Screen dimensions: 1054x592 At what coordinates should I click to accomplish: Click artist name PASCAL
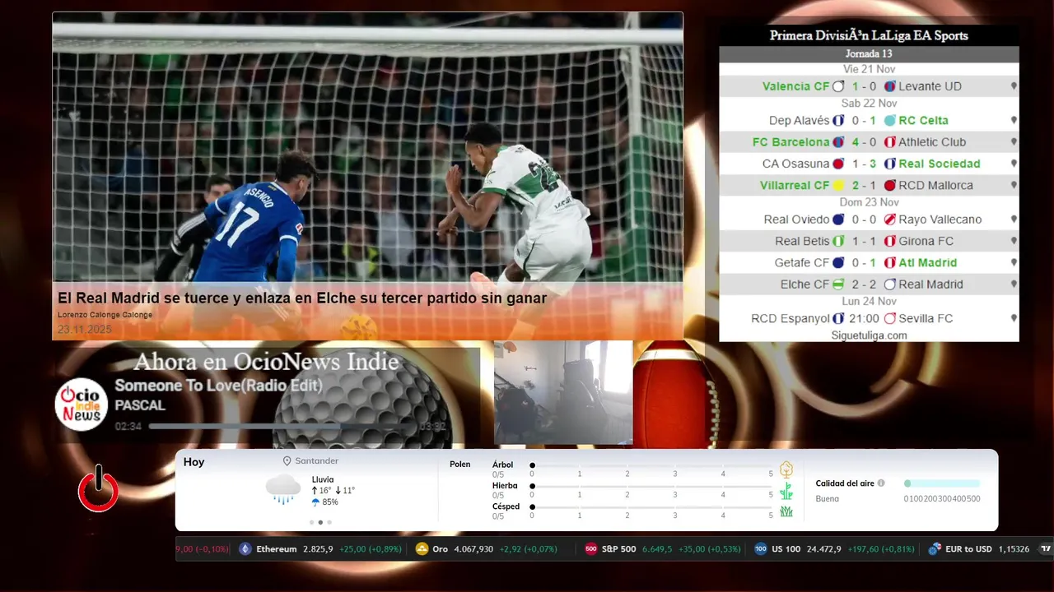140,405
